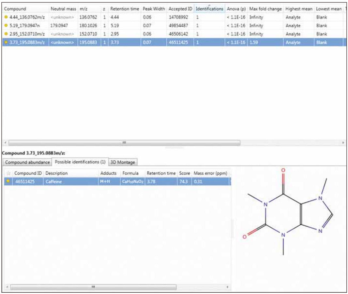The height and width of the screenshot is (294, 348).
Task: Click the yellow dot beside 5.19_179.0947n
Action: click(6, 25)
